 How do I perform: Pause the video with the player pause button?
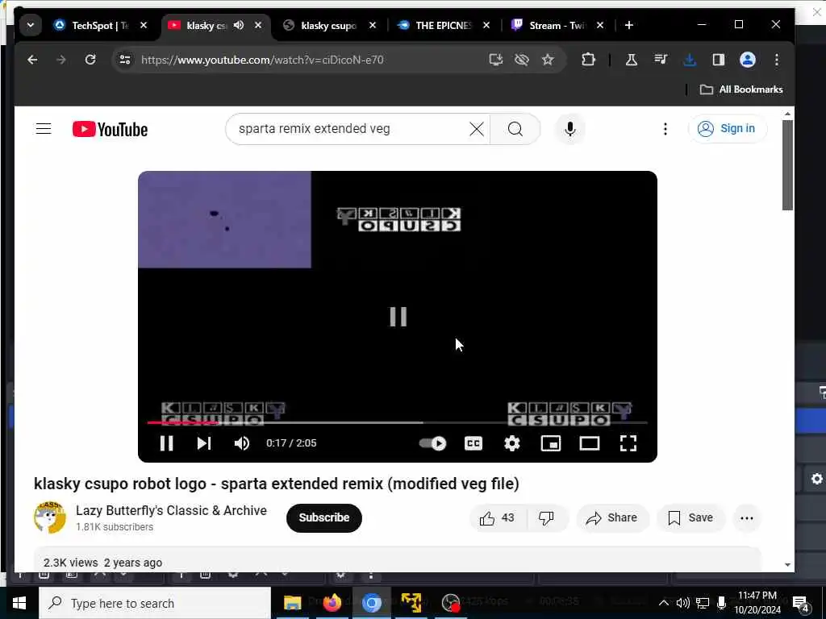166,443
